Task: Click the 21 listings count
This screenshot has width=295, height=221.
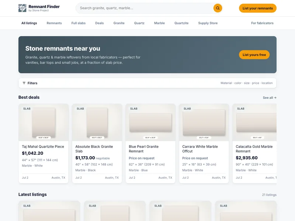Action: pyautogui.click(x=269, y=195)
